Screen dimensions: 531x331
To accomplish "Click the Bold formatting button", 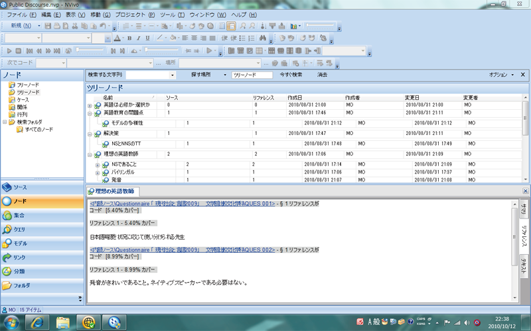I will 128,38.
